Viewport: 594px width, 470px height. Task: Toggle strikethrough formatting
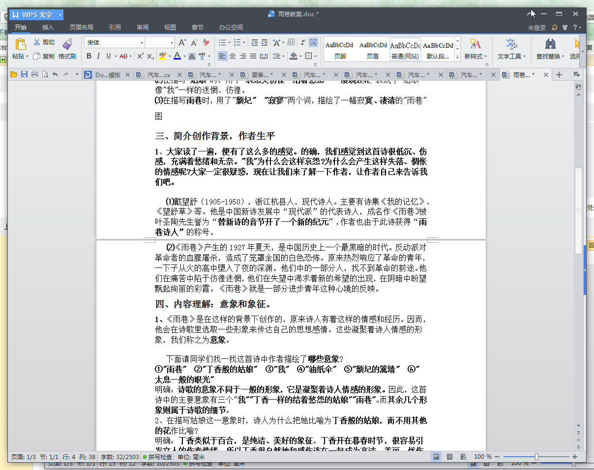[x=123, y=56]
